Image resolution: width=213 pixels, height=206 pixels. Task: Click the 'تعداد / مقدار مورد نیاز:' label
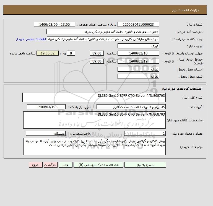[x=187, y=134]
